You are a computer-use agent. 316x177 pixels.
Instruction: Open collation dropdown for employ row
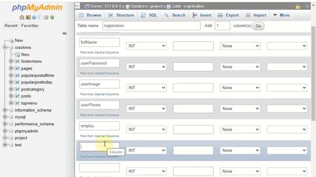point(287,129)
